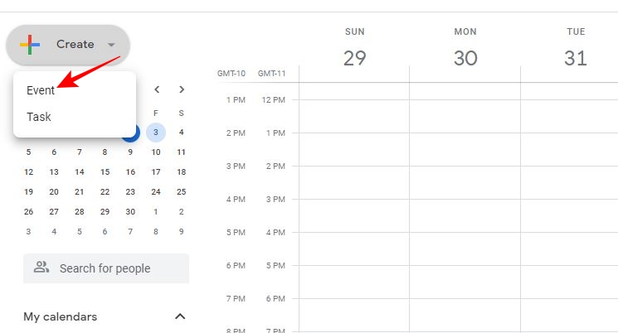Click the 2 PM slot on Sunday

[354, 149]
